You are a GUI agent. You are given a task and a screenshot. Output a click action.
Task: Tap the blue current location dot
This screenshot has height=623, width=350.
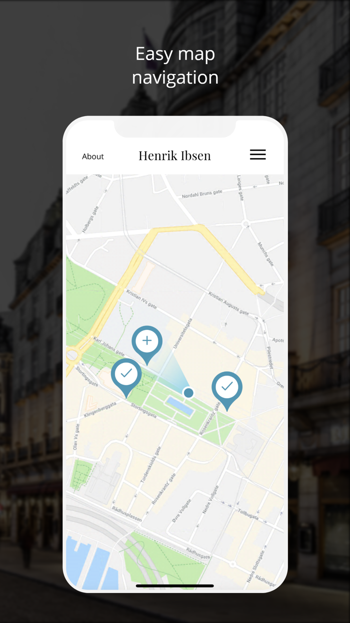coord(188,393)
